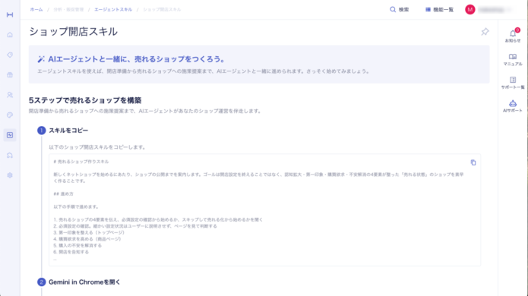Click the ショップ開店スキル breadcrumb item
This screenshot has height=296, width=528.
pyautogui.click(x=162, y=9)
